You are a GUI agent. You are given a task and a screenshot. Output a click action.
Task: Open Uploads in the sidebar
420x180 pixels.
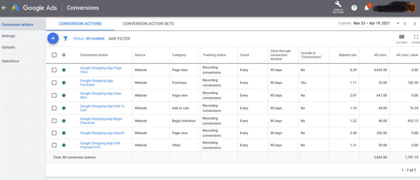pyautogui.click(x=8, y=47)
